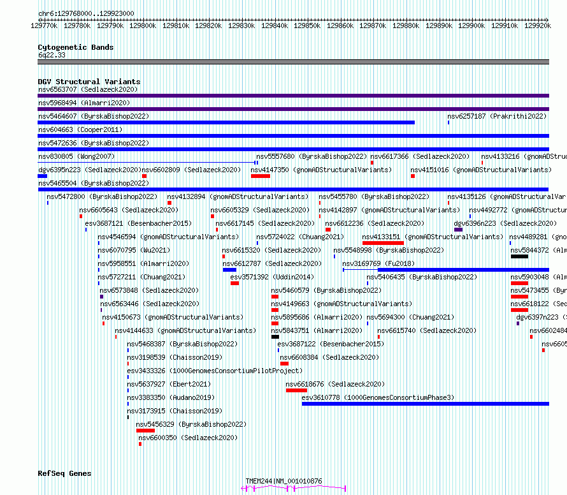Viewport: 567px width, 495px height.
Task: Open the nsv6612236 (Sedlazeck2020) variant
Action: pyautogui.click(x=375, y=223)
